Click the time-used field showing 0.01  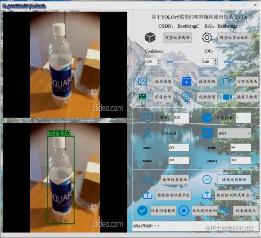coord(181,118)
